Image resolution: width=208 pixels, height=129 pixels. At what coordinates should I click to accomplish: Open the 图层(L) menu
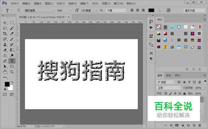click(49, 4)
